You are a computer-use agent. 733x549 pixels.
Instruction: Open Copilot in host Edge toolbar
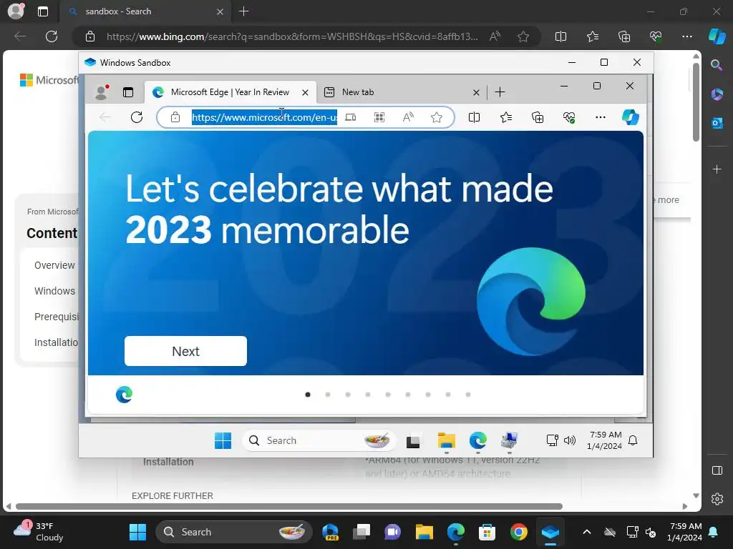(717, 36)
